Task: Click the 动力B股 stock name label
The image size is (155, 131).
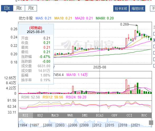Action: pos(26,18)
